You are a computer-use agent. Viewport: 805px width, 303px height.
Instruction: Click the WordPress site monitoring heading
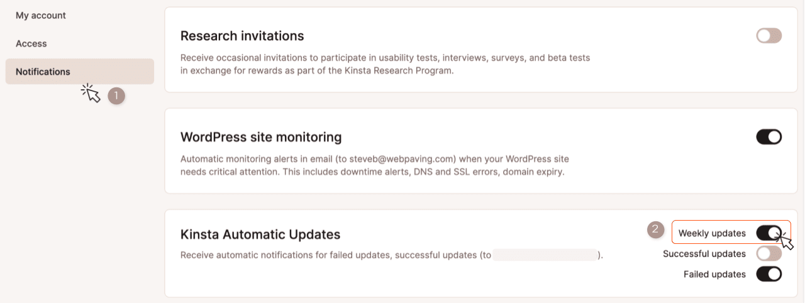click(261, 137)
